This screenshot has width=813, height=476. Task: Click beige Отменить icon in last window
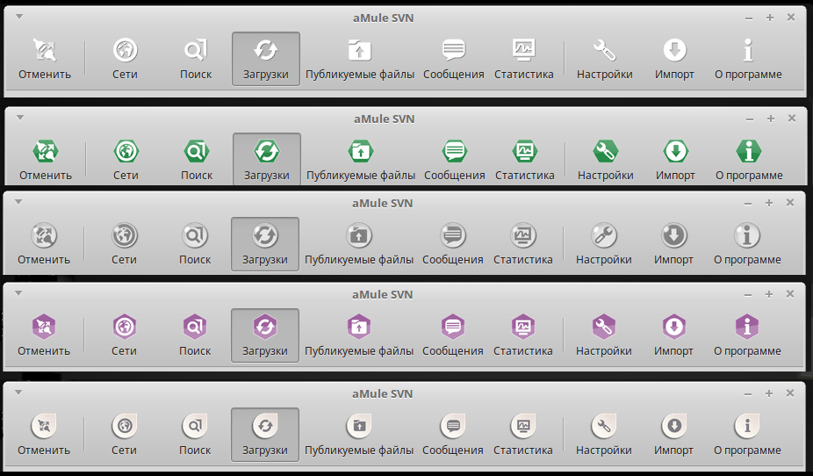pos(44,426)
